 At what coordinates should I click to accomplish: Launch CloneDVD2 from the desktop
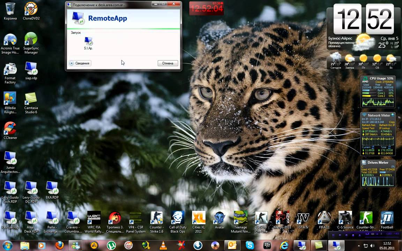coord(31,11)
